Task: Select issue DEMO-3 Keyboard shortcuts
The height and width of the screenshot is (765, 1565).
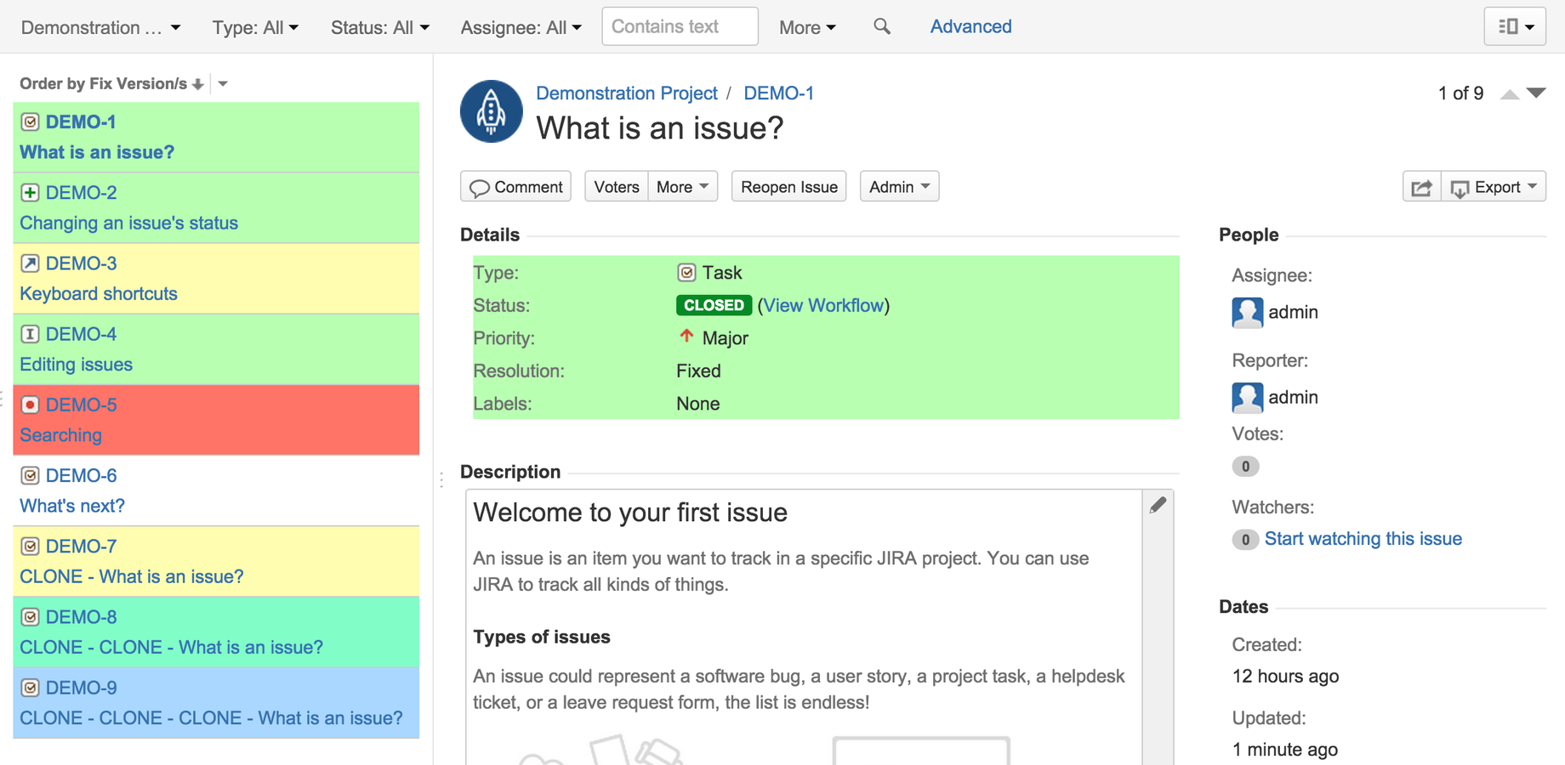Action: 216,279
